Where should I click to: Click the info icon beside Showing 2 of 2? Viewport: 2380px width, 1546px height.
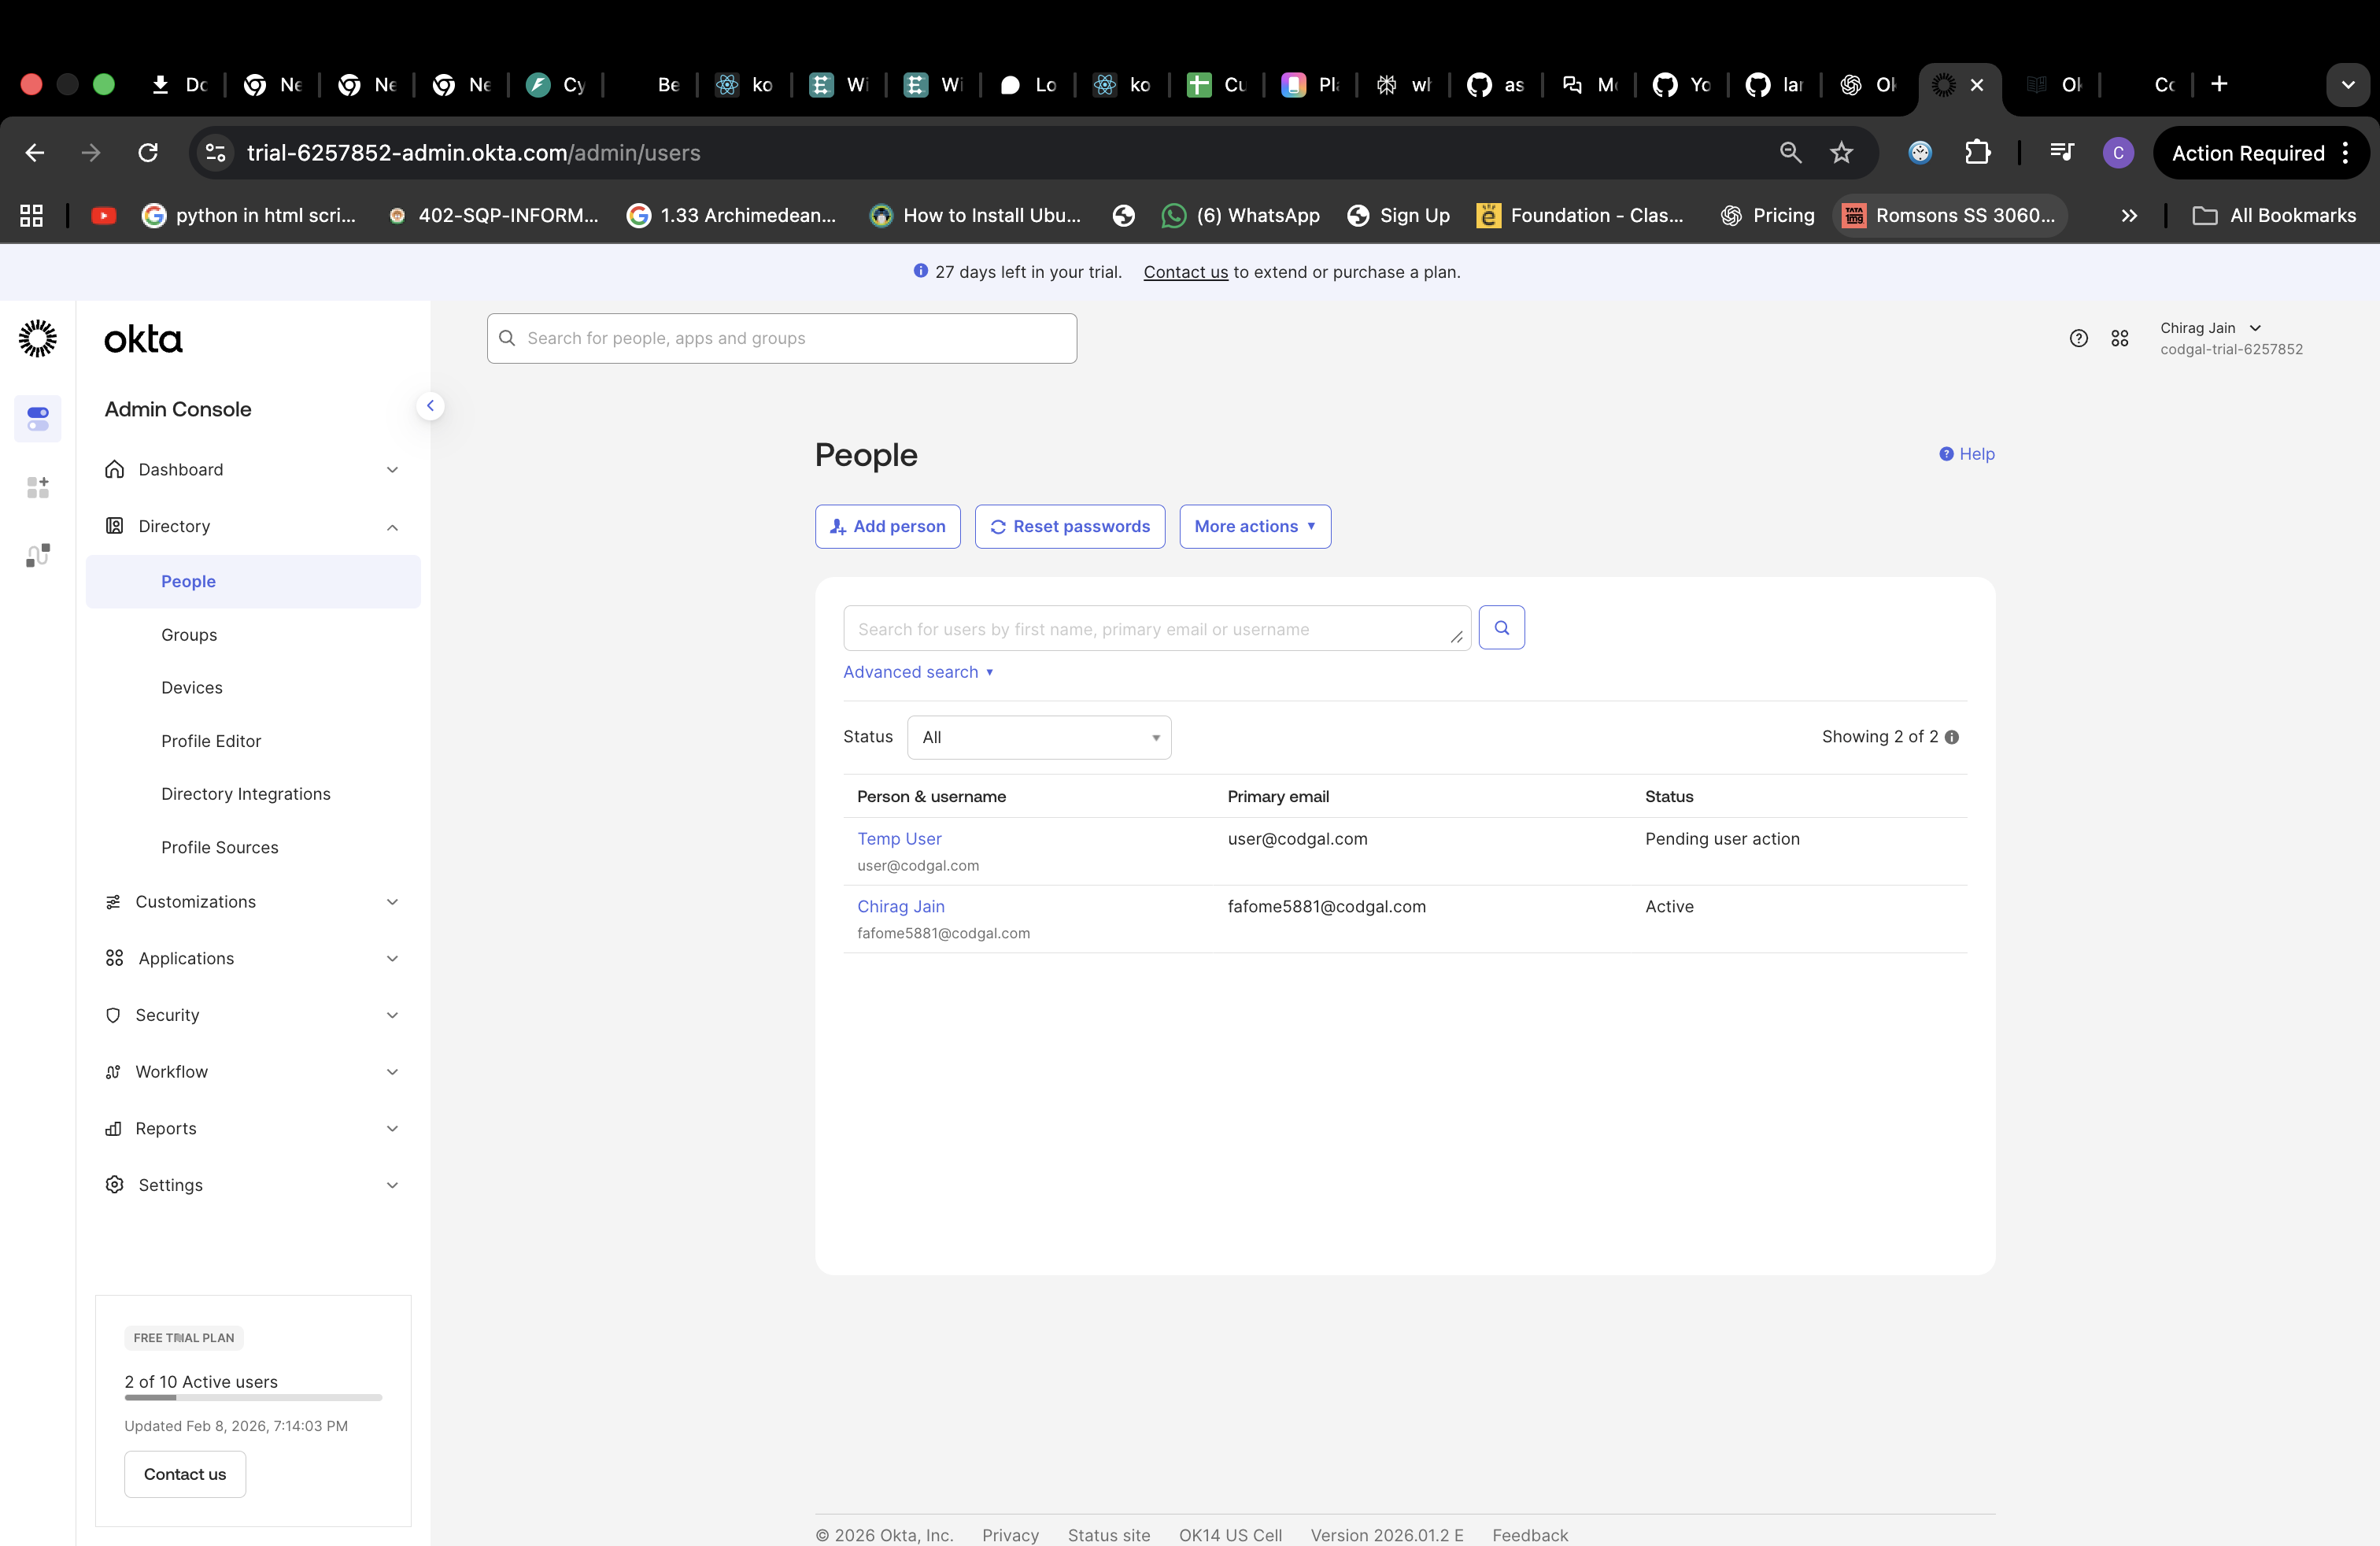[x=1951, y=737]
